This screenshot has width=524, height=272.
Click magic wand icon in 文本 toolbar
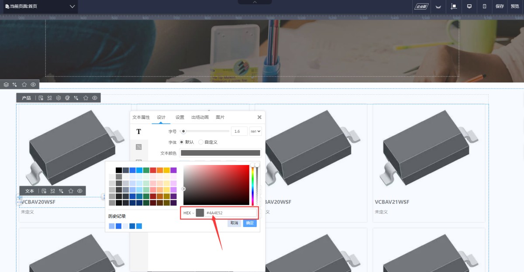pyautogui.click(x=62, y=191)
